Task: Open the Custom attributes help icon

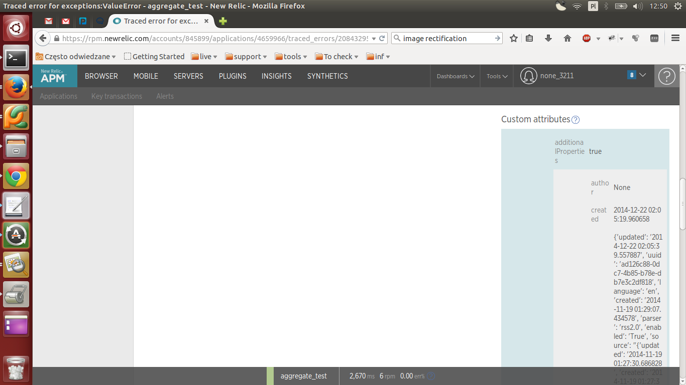Action: (576, 120)
